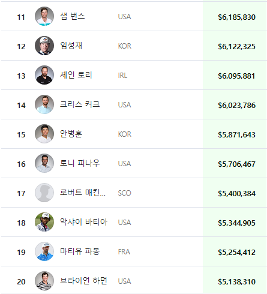Open the 임성재 name link
267x294 pixels.
71,46
